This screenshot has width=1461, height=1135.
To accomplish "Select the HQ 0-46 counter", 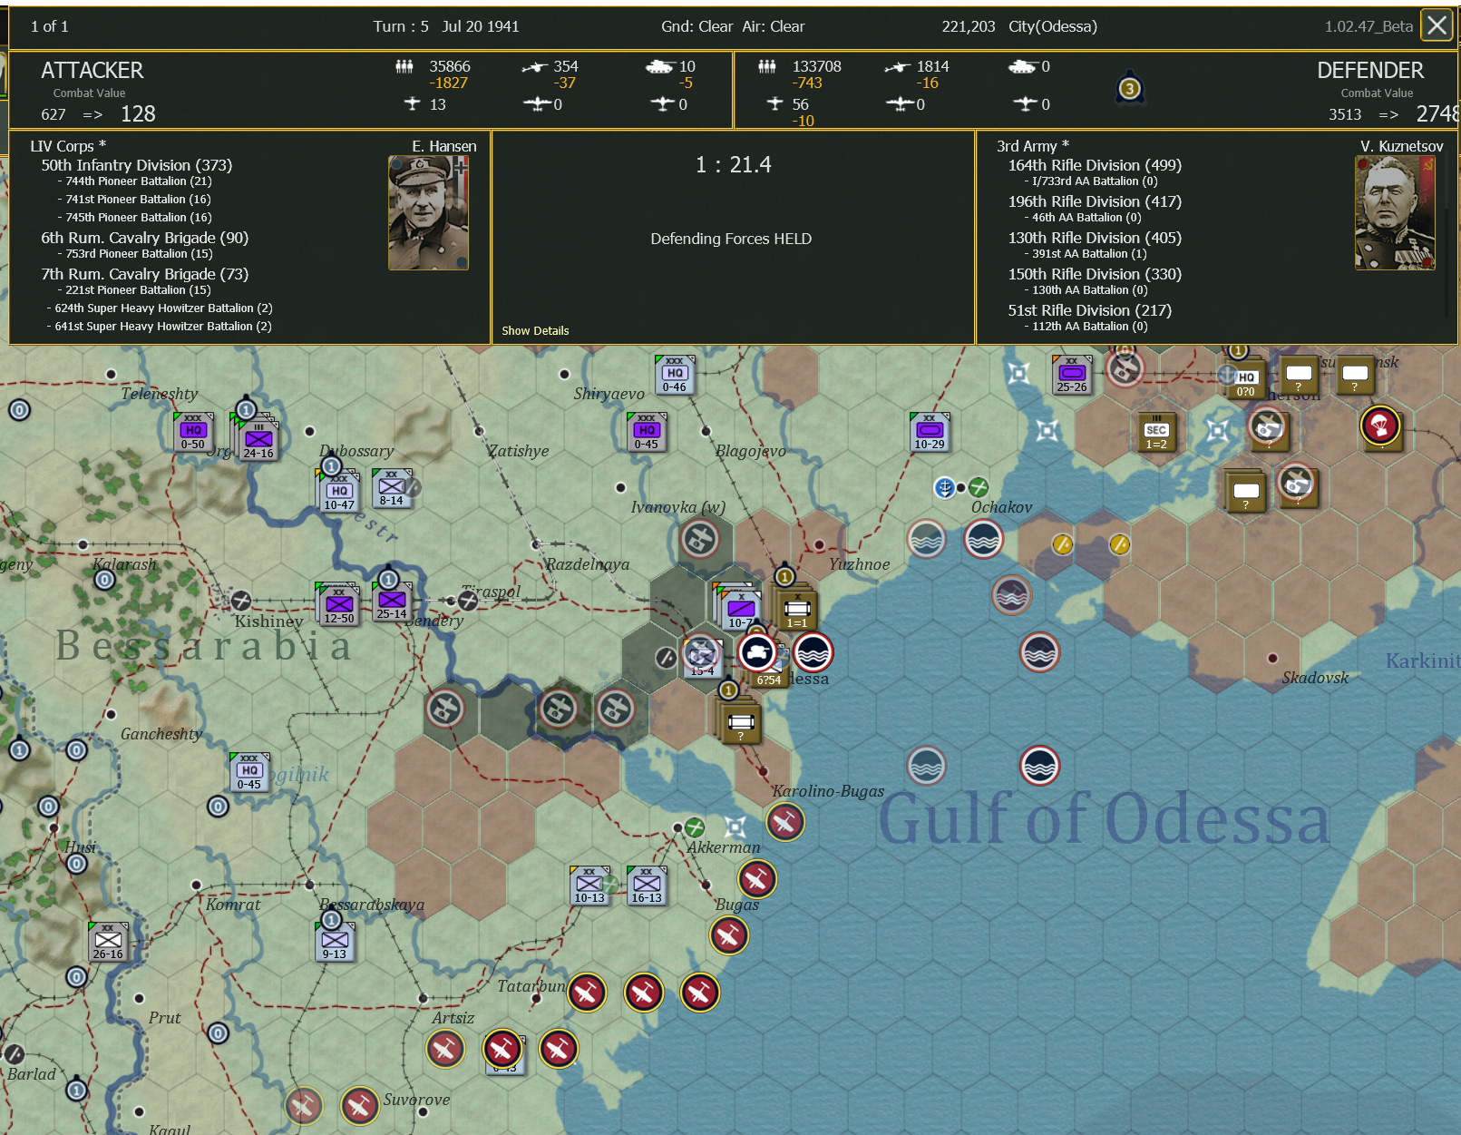I will (675, 374).
